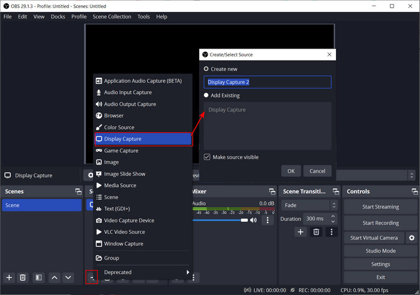Screen dimensions: 420x295
Task: Select the Create new radio button
Action: (206, 69)
